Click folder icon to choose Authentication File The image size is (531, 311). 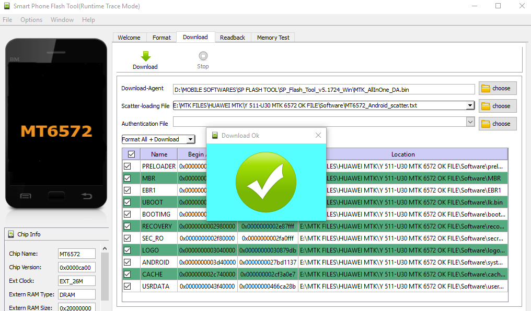pos(486,124)
